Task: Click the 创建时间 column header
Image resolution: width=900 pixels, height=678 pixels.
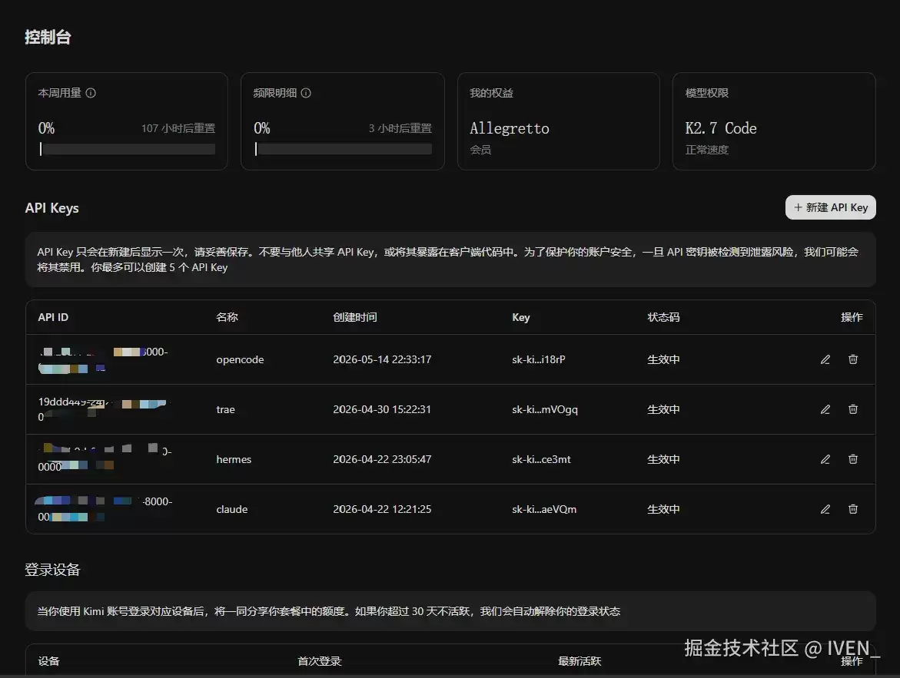Action: point(355,317)
